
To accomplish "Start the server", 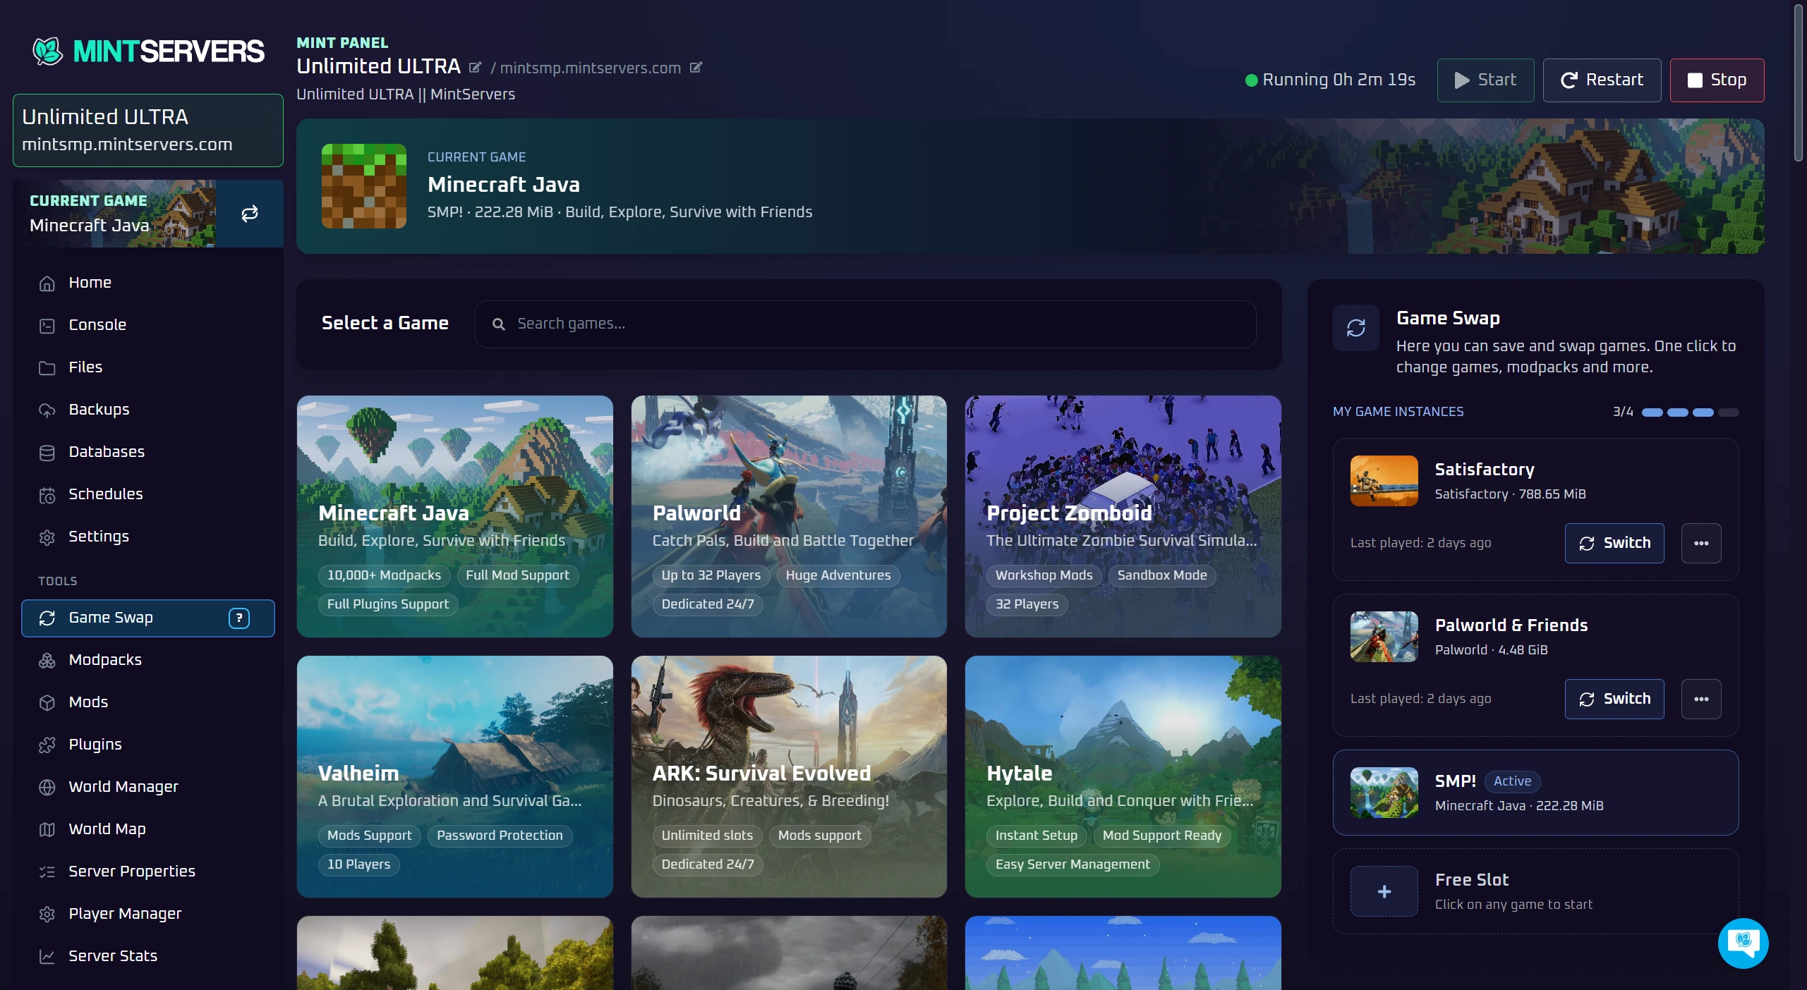I will (x=1485, y=80).
